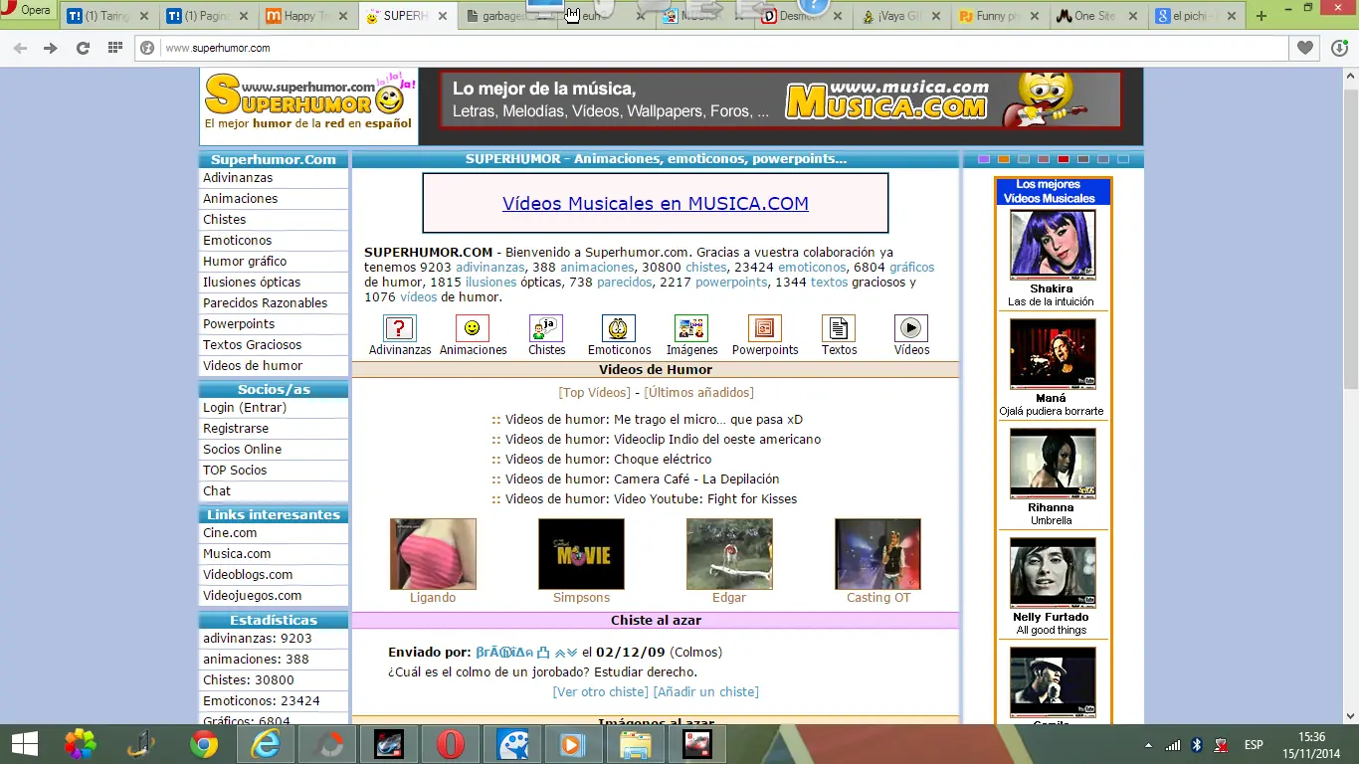This screenshot has height=764, width=1359.
Task: Open the Rihanna Umbrella video thumbnail
Action: tap(1053, 464)
